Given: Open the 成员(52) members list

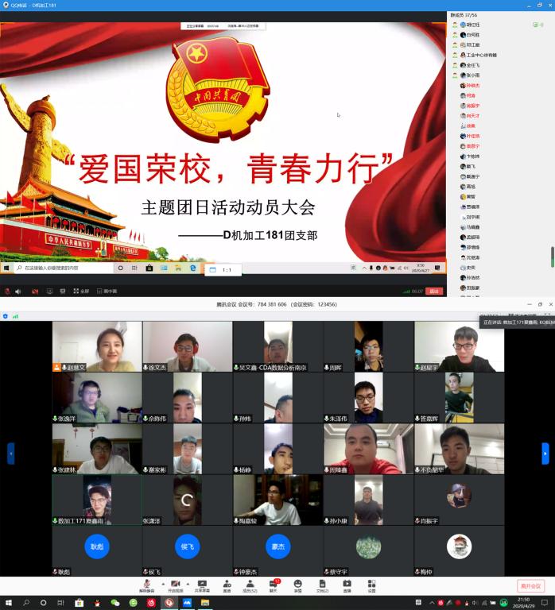Looking at the screenshot, I should 249,585.
